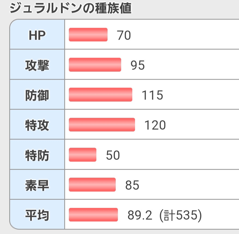
Task: Click the red 攻撃 stat bar
Action: (95, 65)
